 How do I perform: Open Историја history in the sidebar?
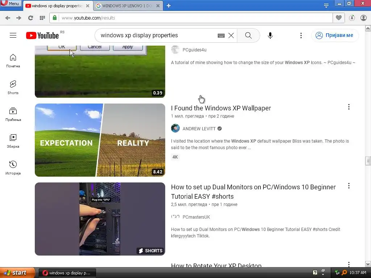click(x=13, y=168)
